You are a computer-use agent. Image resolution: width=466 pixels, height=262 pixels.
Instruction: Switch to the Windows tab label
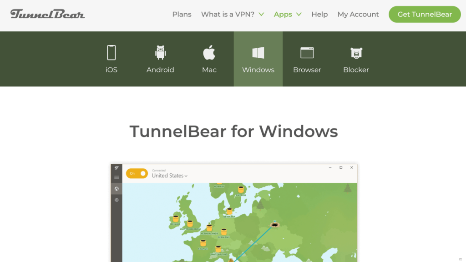258,70
